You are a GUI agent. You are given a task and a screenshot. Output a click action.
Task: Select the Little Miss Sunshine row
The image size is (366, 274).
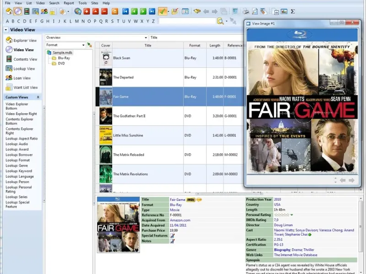click(170, 135)
